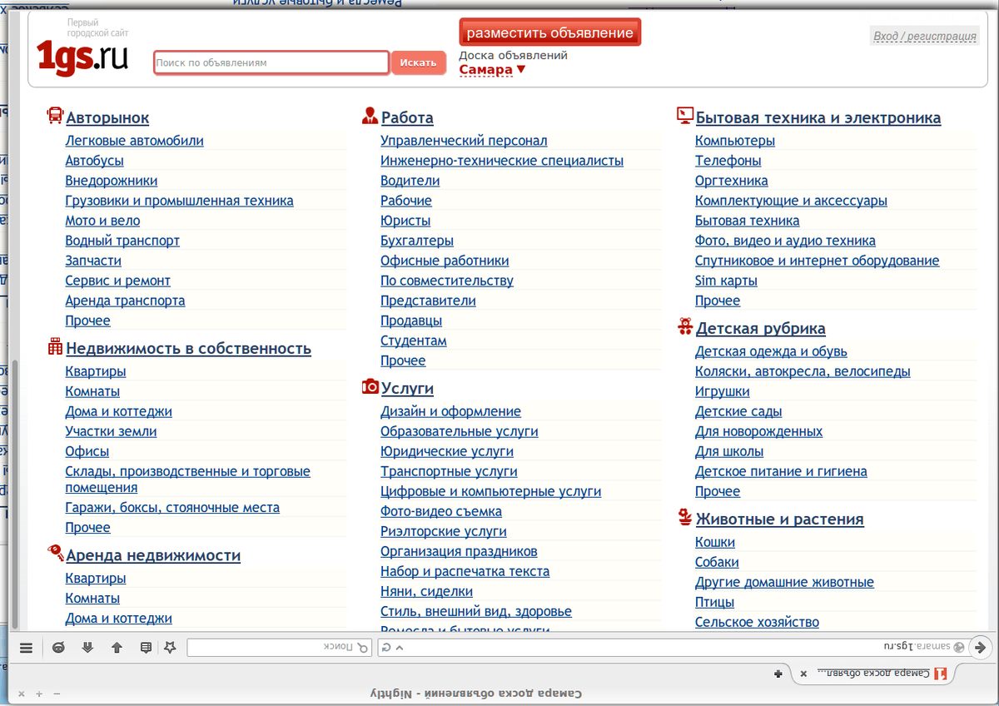Click the person icon beside Работа
Screen dimensions: 999x706
point(370,116)
